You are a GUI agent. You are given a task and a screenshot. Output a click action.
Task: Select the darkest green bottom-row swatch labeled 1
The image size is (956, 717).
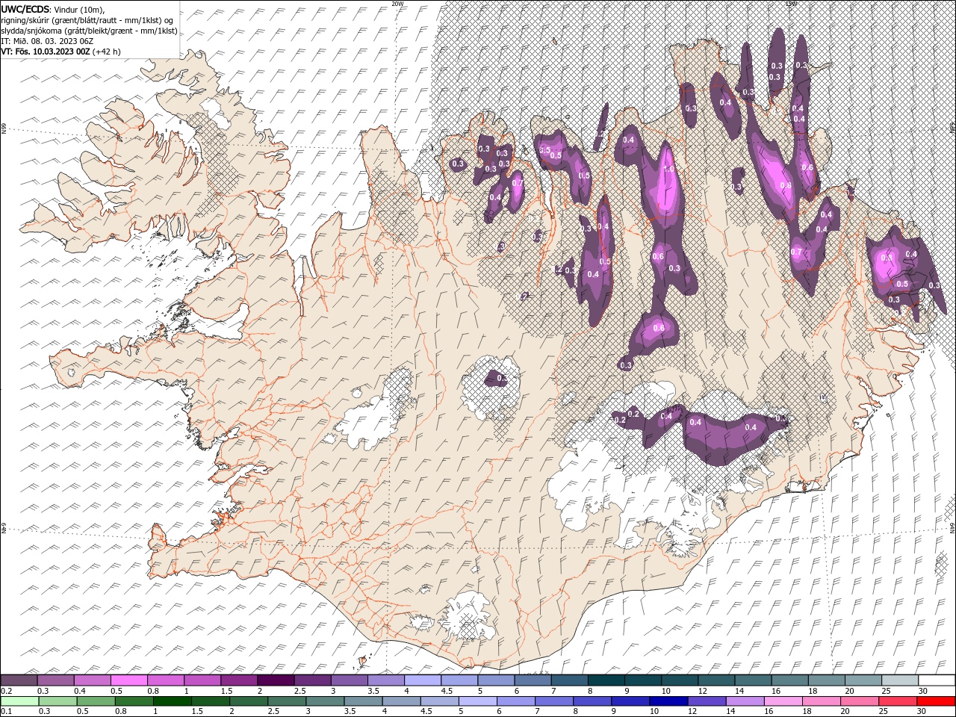pos(173,701)
